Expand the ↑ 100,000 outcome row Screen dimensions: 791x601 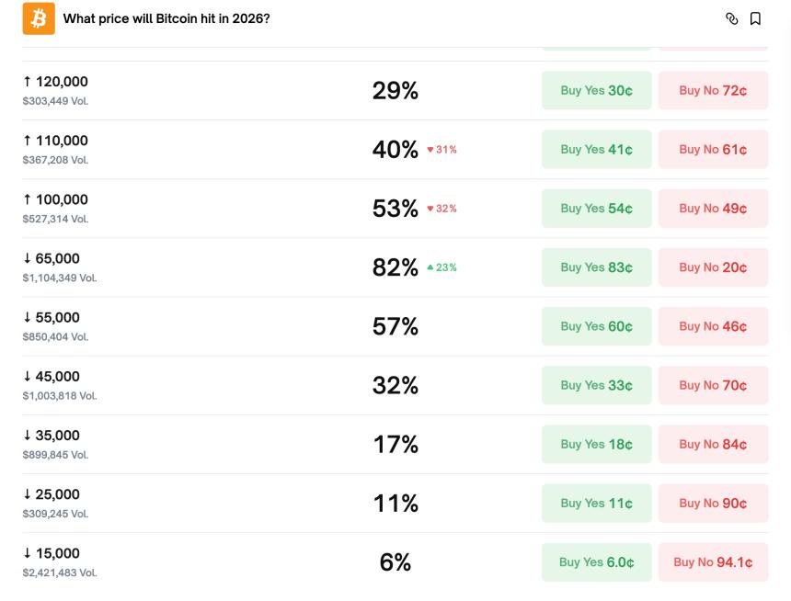click(61, 200)
